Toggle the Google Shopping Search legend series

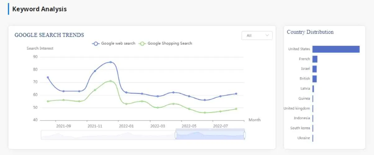tap(166, 43)
